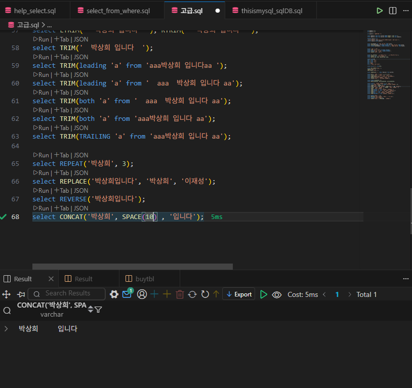Filter the CONCAT column
This screenshot has height=388, width=412.
pyautogui.click(x=98, y=310)
